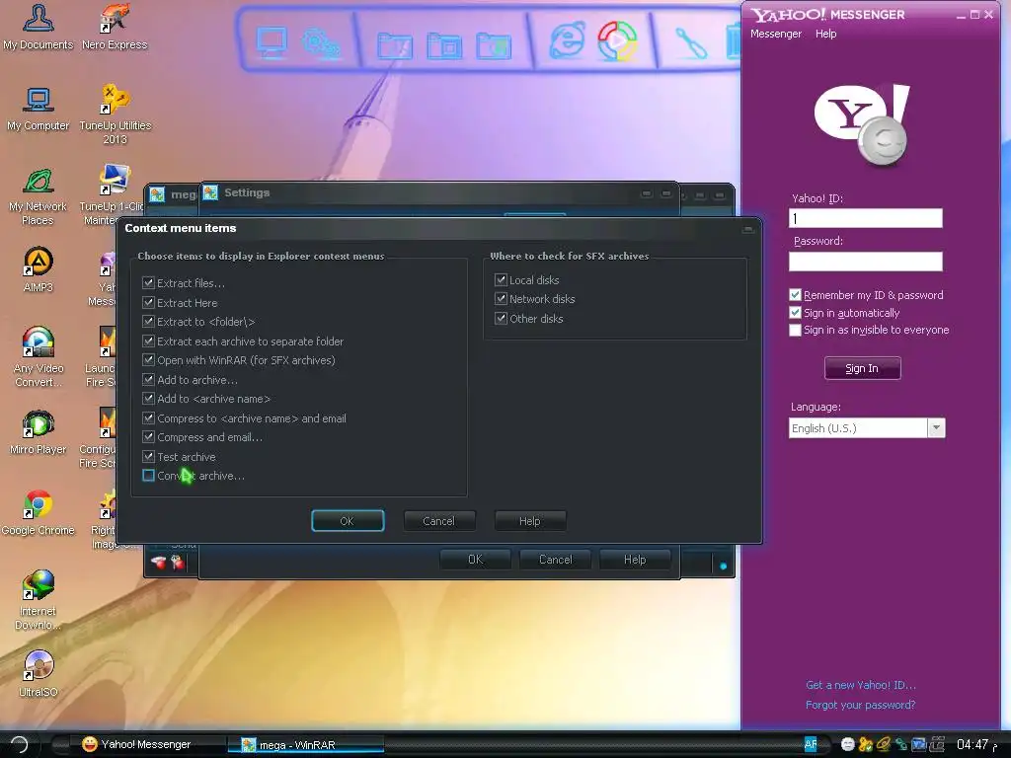Viewport: 1011px width, 758px height.
Task: Open Help in Context menu items dialog
Action: point(530,521)
